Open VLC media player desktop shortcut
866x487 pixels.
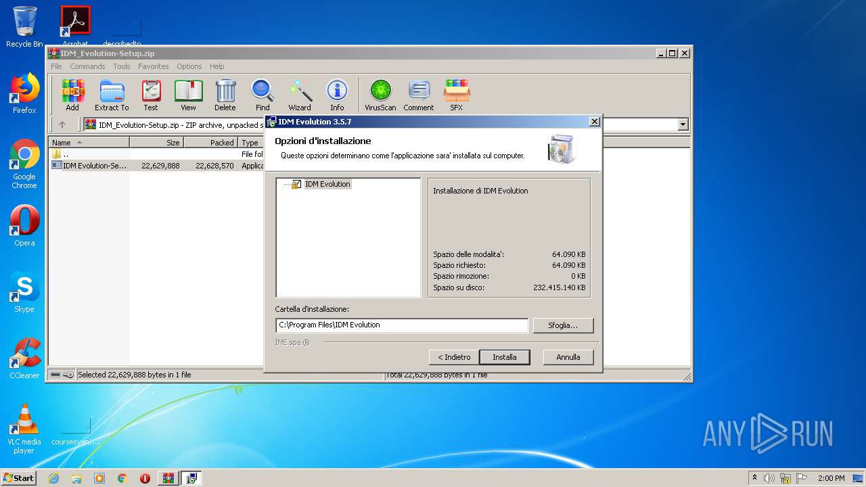pos(24,429)
